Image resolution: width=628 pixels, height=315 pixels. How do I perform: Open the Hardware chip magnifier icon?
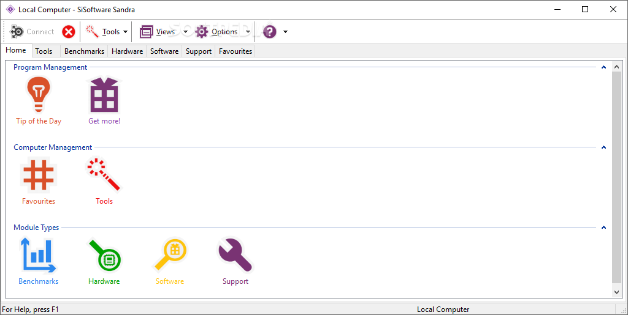pyautogui.click(x=104, y=255)
